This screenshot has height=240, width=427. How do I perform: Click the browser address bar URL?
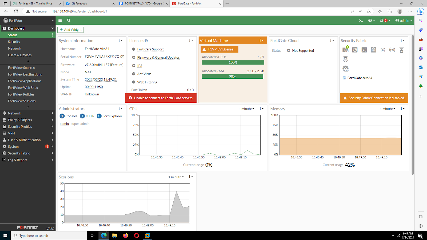click(80, 11)
